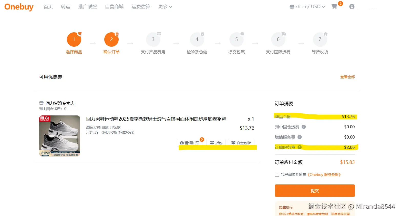Select step 6 支付国际运费 circle

(x=278, y=39)
